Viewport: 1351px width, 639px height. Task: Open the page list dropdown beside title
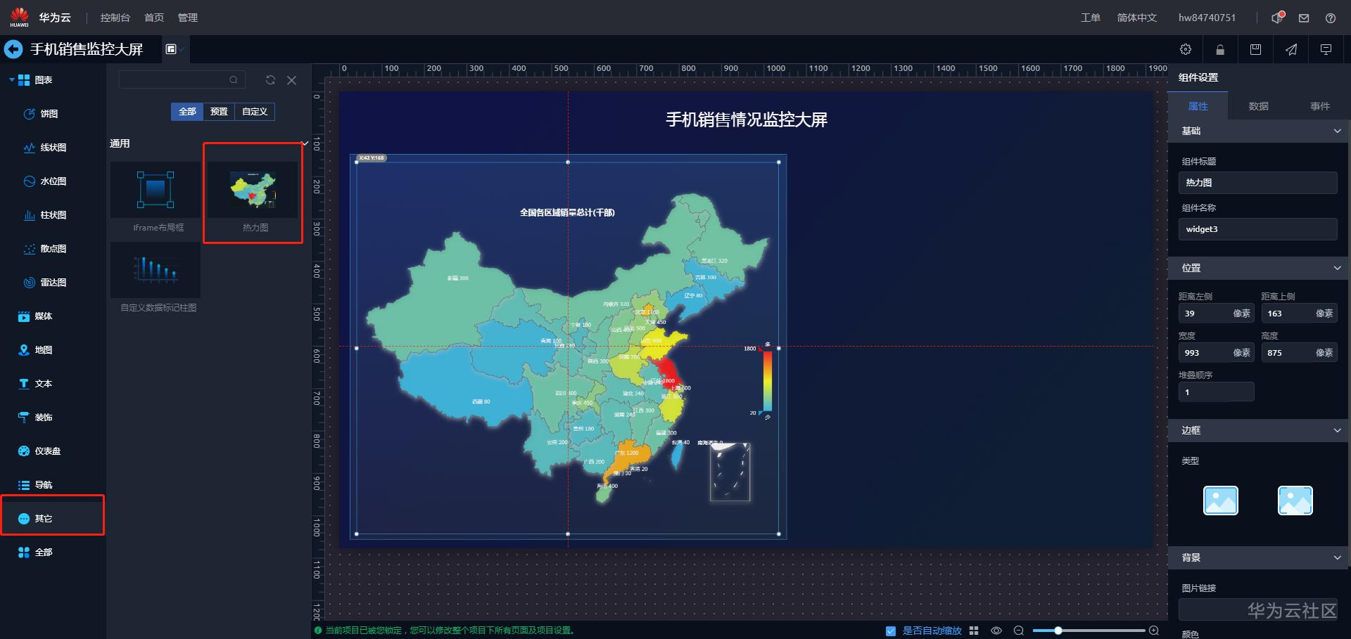(x=174, y=49)
